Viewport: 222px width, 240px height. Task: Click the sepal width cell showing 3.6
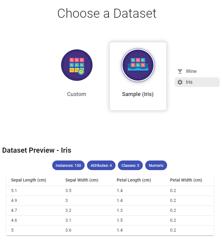(x=68, y=230)
